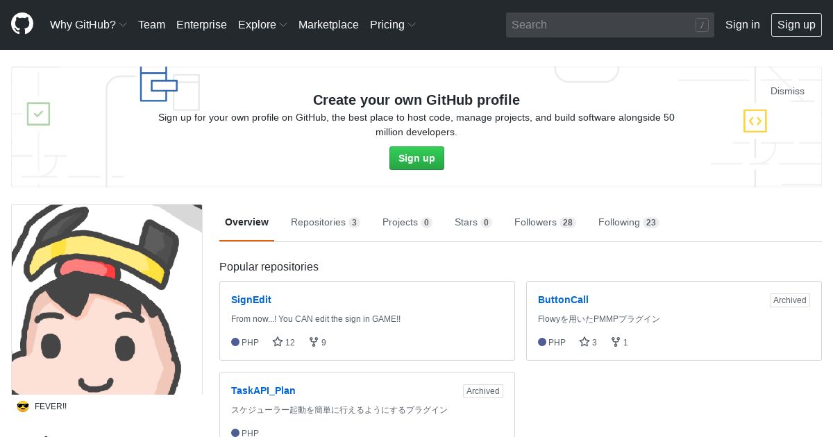Click the Create your own GitHub profile heading

(416, 100)
